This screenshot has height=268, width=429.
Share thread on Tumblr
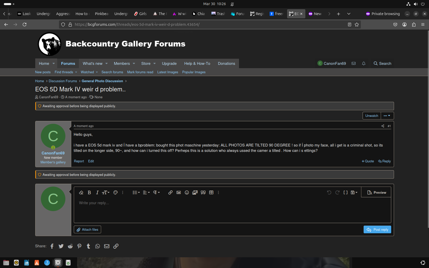[88, 246]
